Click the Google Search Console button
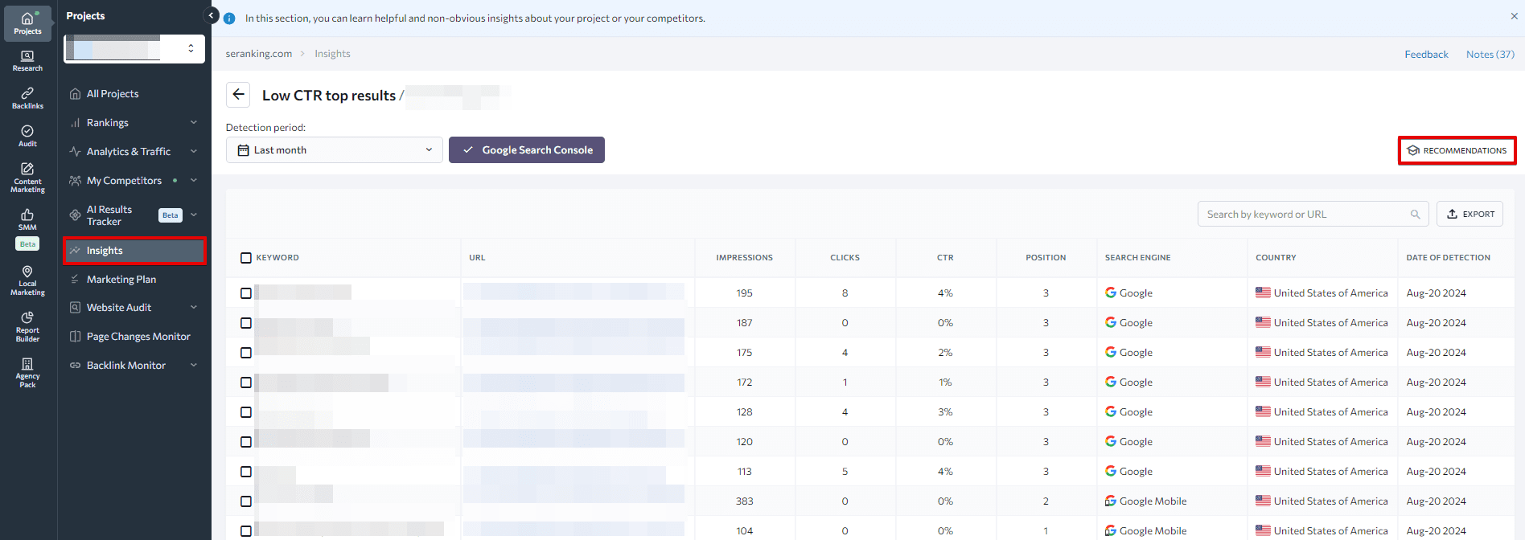The width and height of the screenshot is (1525, 540). coord(527,150)
